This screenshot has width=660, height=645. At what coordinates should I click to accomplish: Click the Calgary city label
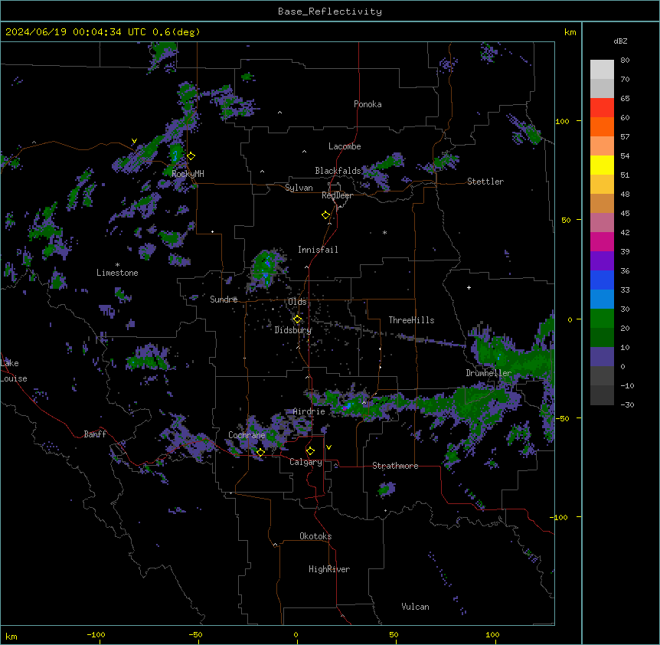point(305,462)
